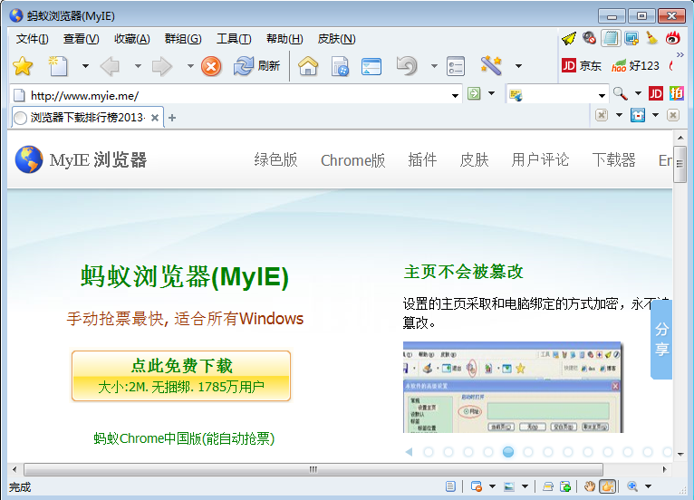Open the 京东 bookmark
This screenshot has height=500, width=694.
pos(581,66)
